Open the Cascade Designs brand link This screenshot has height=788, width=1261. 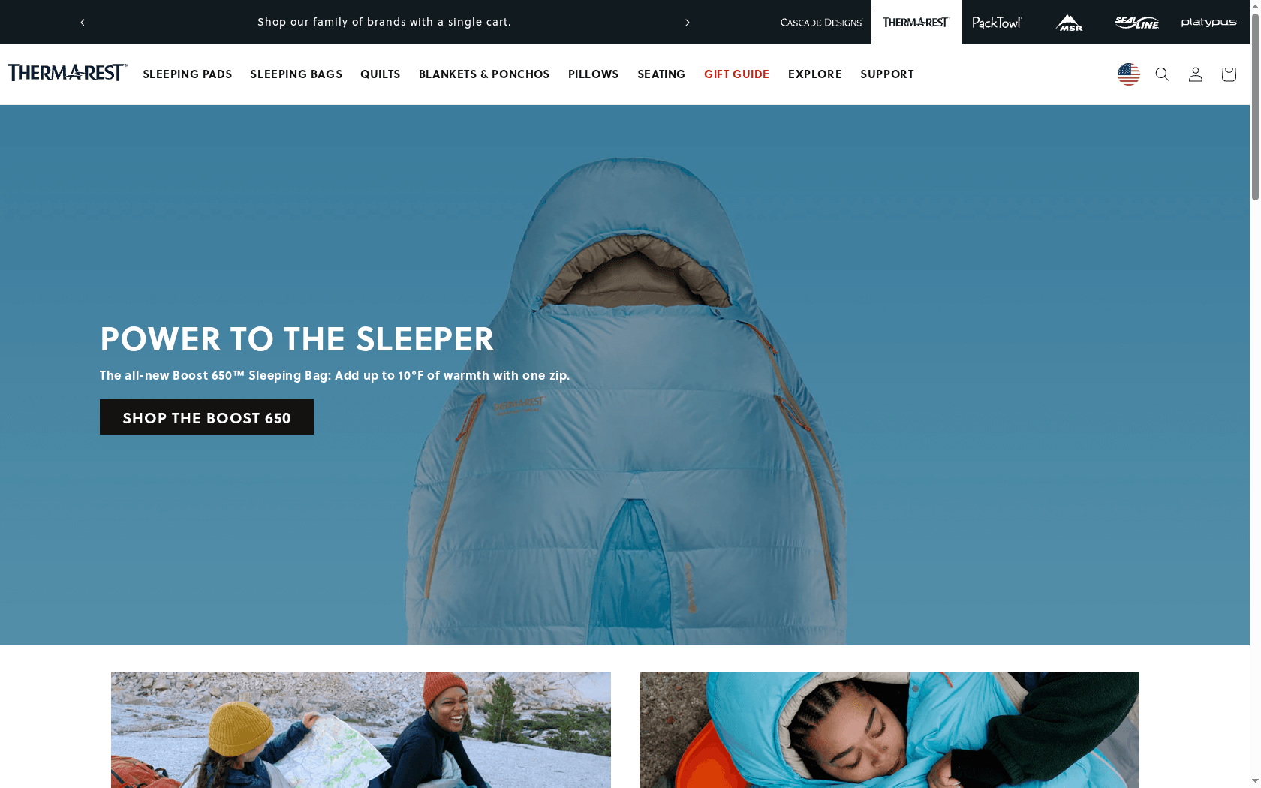pyautogui.click(x=821, y=23)
